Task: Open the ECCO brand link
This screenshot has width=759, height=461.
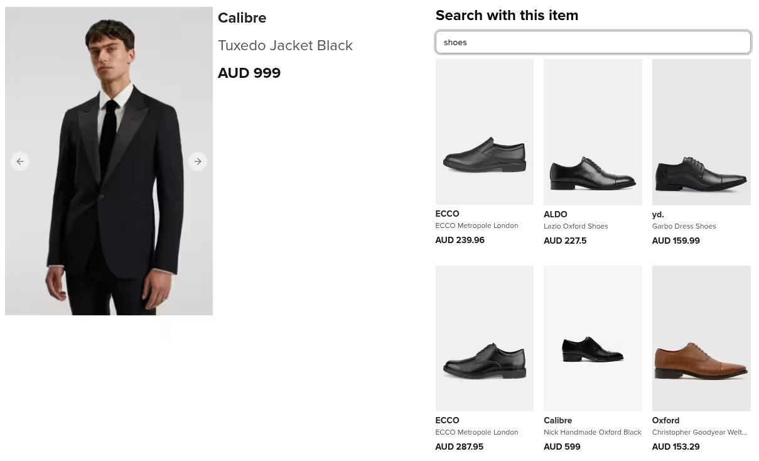Action: tap(447, 214)
